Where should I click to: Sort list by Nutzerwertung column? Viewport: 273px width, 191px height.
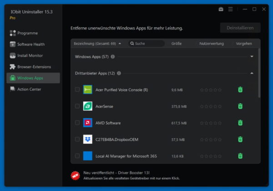[x=212, y=44]
